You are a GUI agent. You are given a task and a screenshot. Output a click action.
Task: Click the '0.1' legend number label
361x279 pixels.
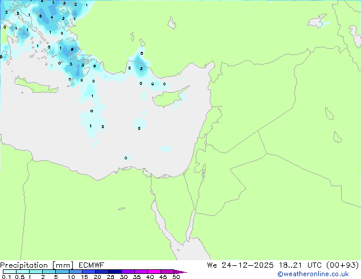[6, 277]
